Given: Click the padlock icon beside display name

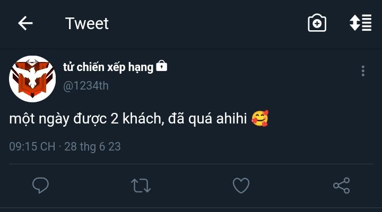Looking at the screenshot, I should tap(161, 66).
